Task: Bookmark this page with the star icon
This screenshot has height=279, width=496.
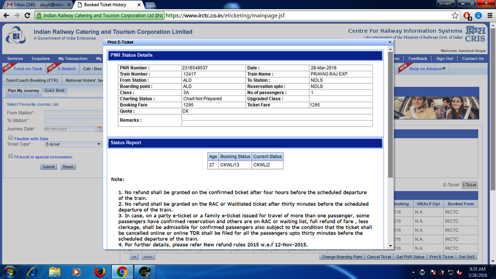Action: coord(455,15)
